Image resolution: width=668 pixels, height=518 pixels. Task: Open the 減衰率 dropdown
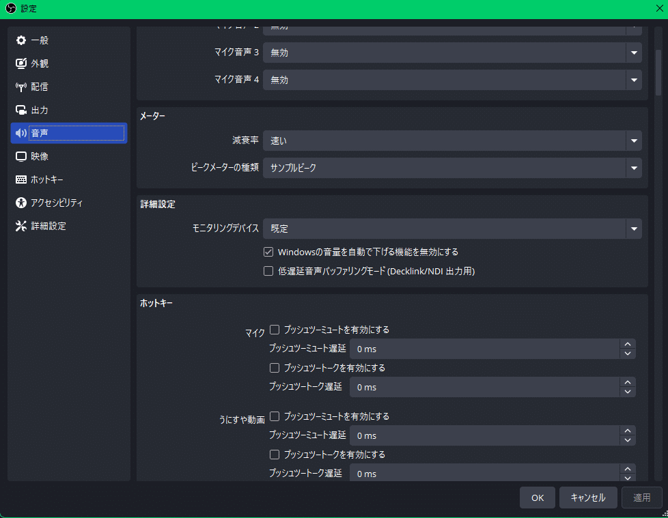[452, 141]
